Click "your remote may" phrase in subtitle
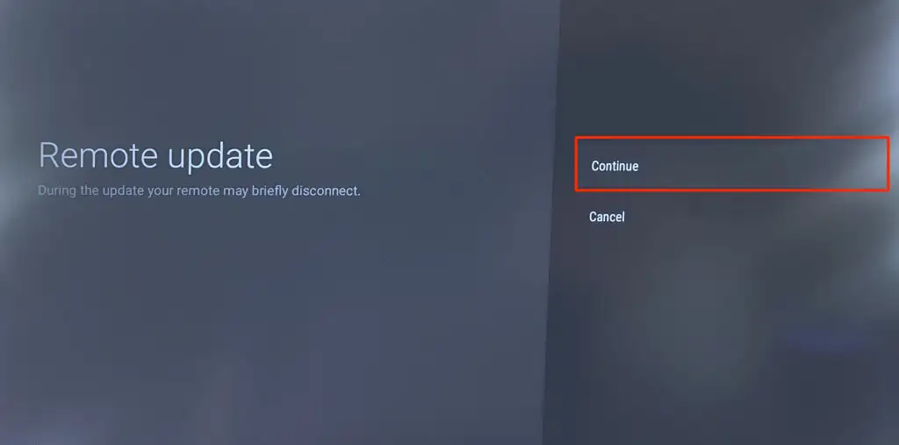Image resolution: width=899 pixels, height=445 pixels. click(198, 191)
